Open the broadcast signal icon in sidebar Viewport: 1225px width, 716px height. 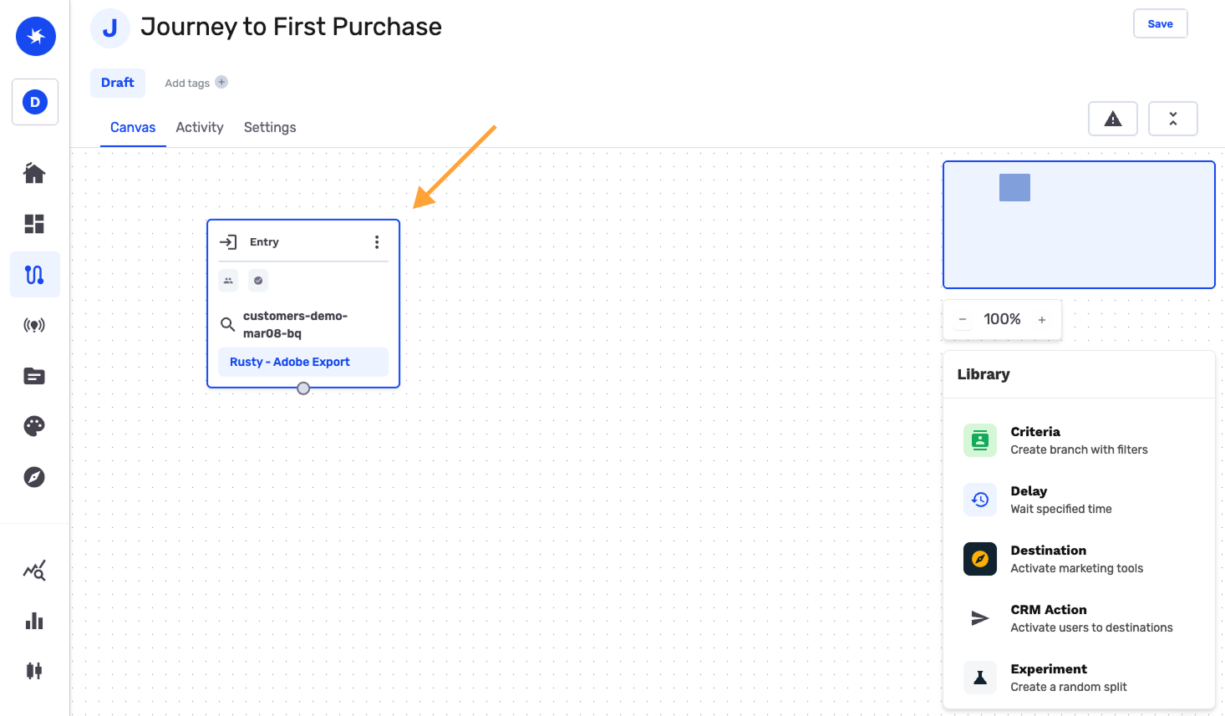point(34,325)
